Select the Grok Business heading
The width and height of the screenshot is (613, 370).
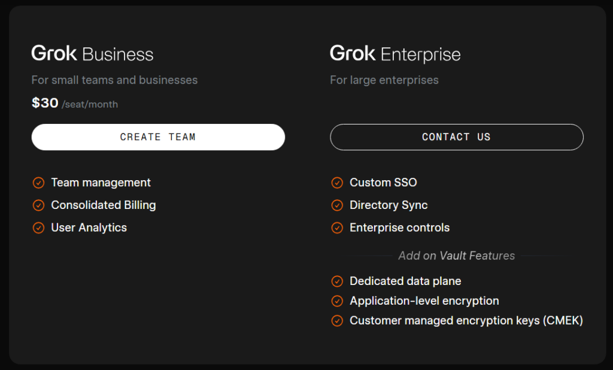coord(92,54)
